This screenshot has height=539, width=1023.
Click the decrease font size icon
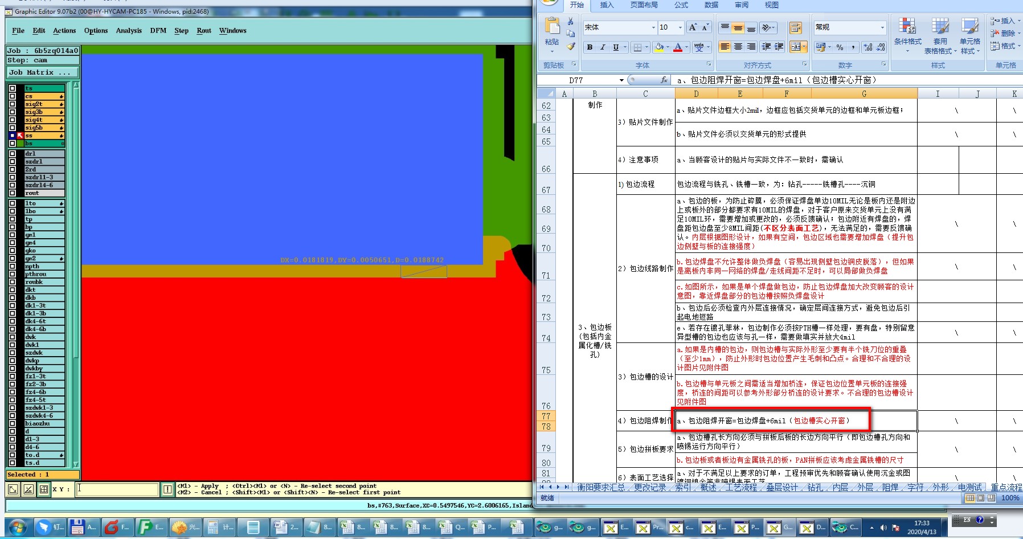point(705,27)
